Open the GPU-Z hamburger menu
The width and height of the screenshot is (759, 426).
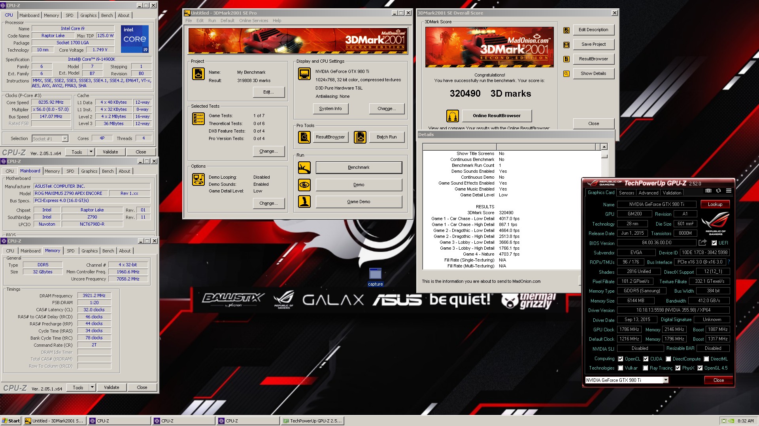(729, 191)
